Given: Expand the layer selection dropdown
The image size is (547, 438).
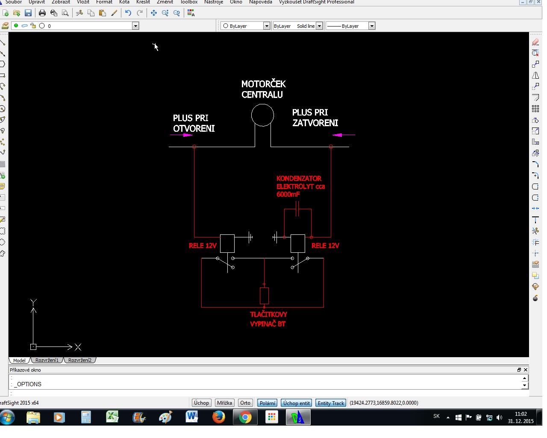Looking at the screenshot, I should coord(135,26).
